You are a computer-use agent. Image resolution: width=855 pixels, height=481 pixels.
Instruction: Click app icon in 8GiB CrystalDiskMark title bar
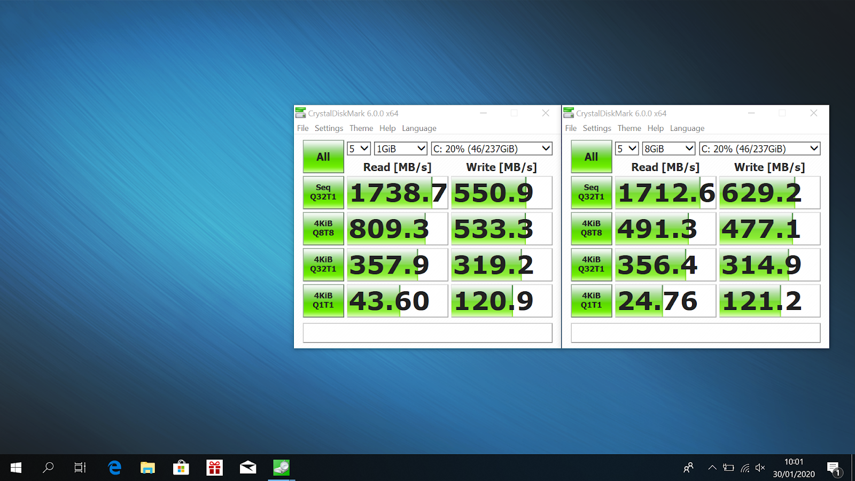569,113
